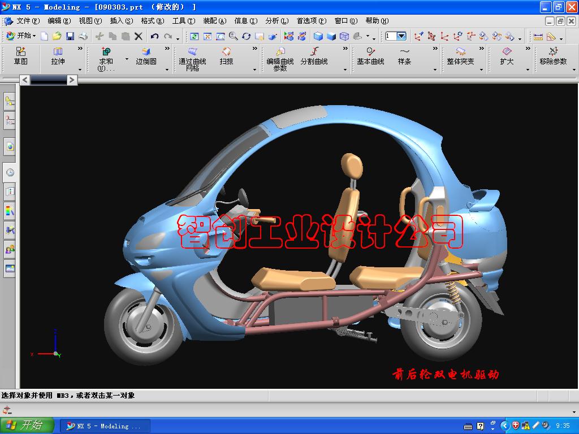Select the Sweep (扫掠) tool
This screenshot has width=579, height=434.
[226, 55]
